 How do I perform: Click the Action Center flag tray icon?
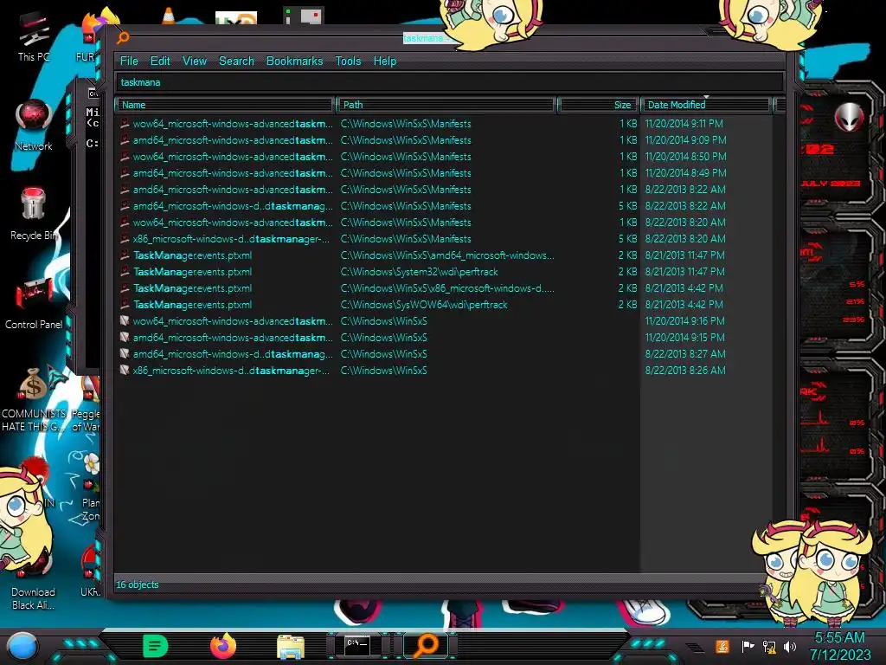point(748,646)
